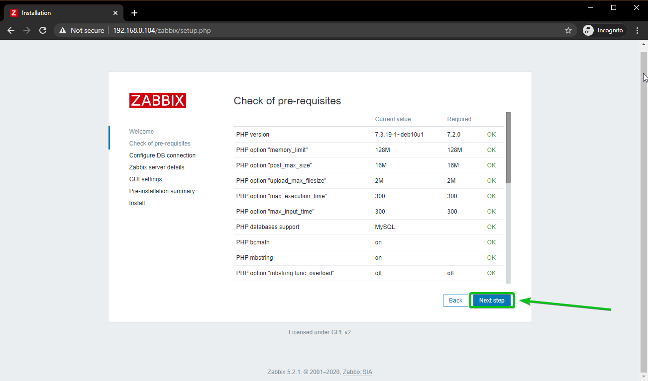Click the Next step button

click(x=492, y=301)
